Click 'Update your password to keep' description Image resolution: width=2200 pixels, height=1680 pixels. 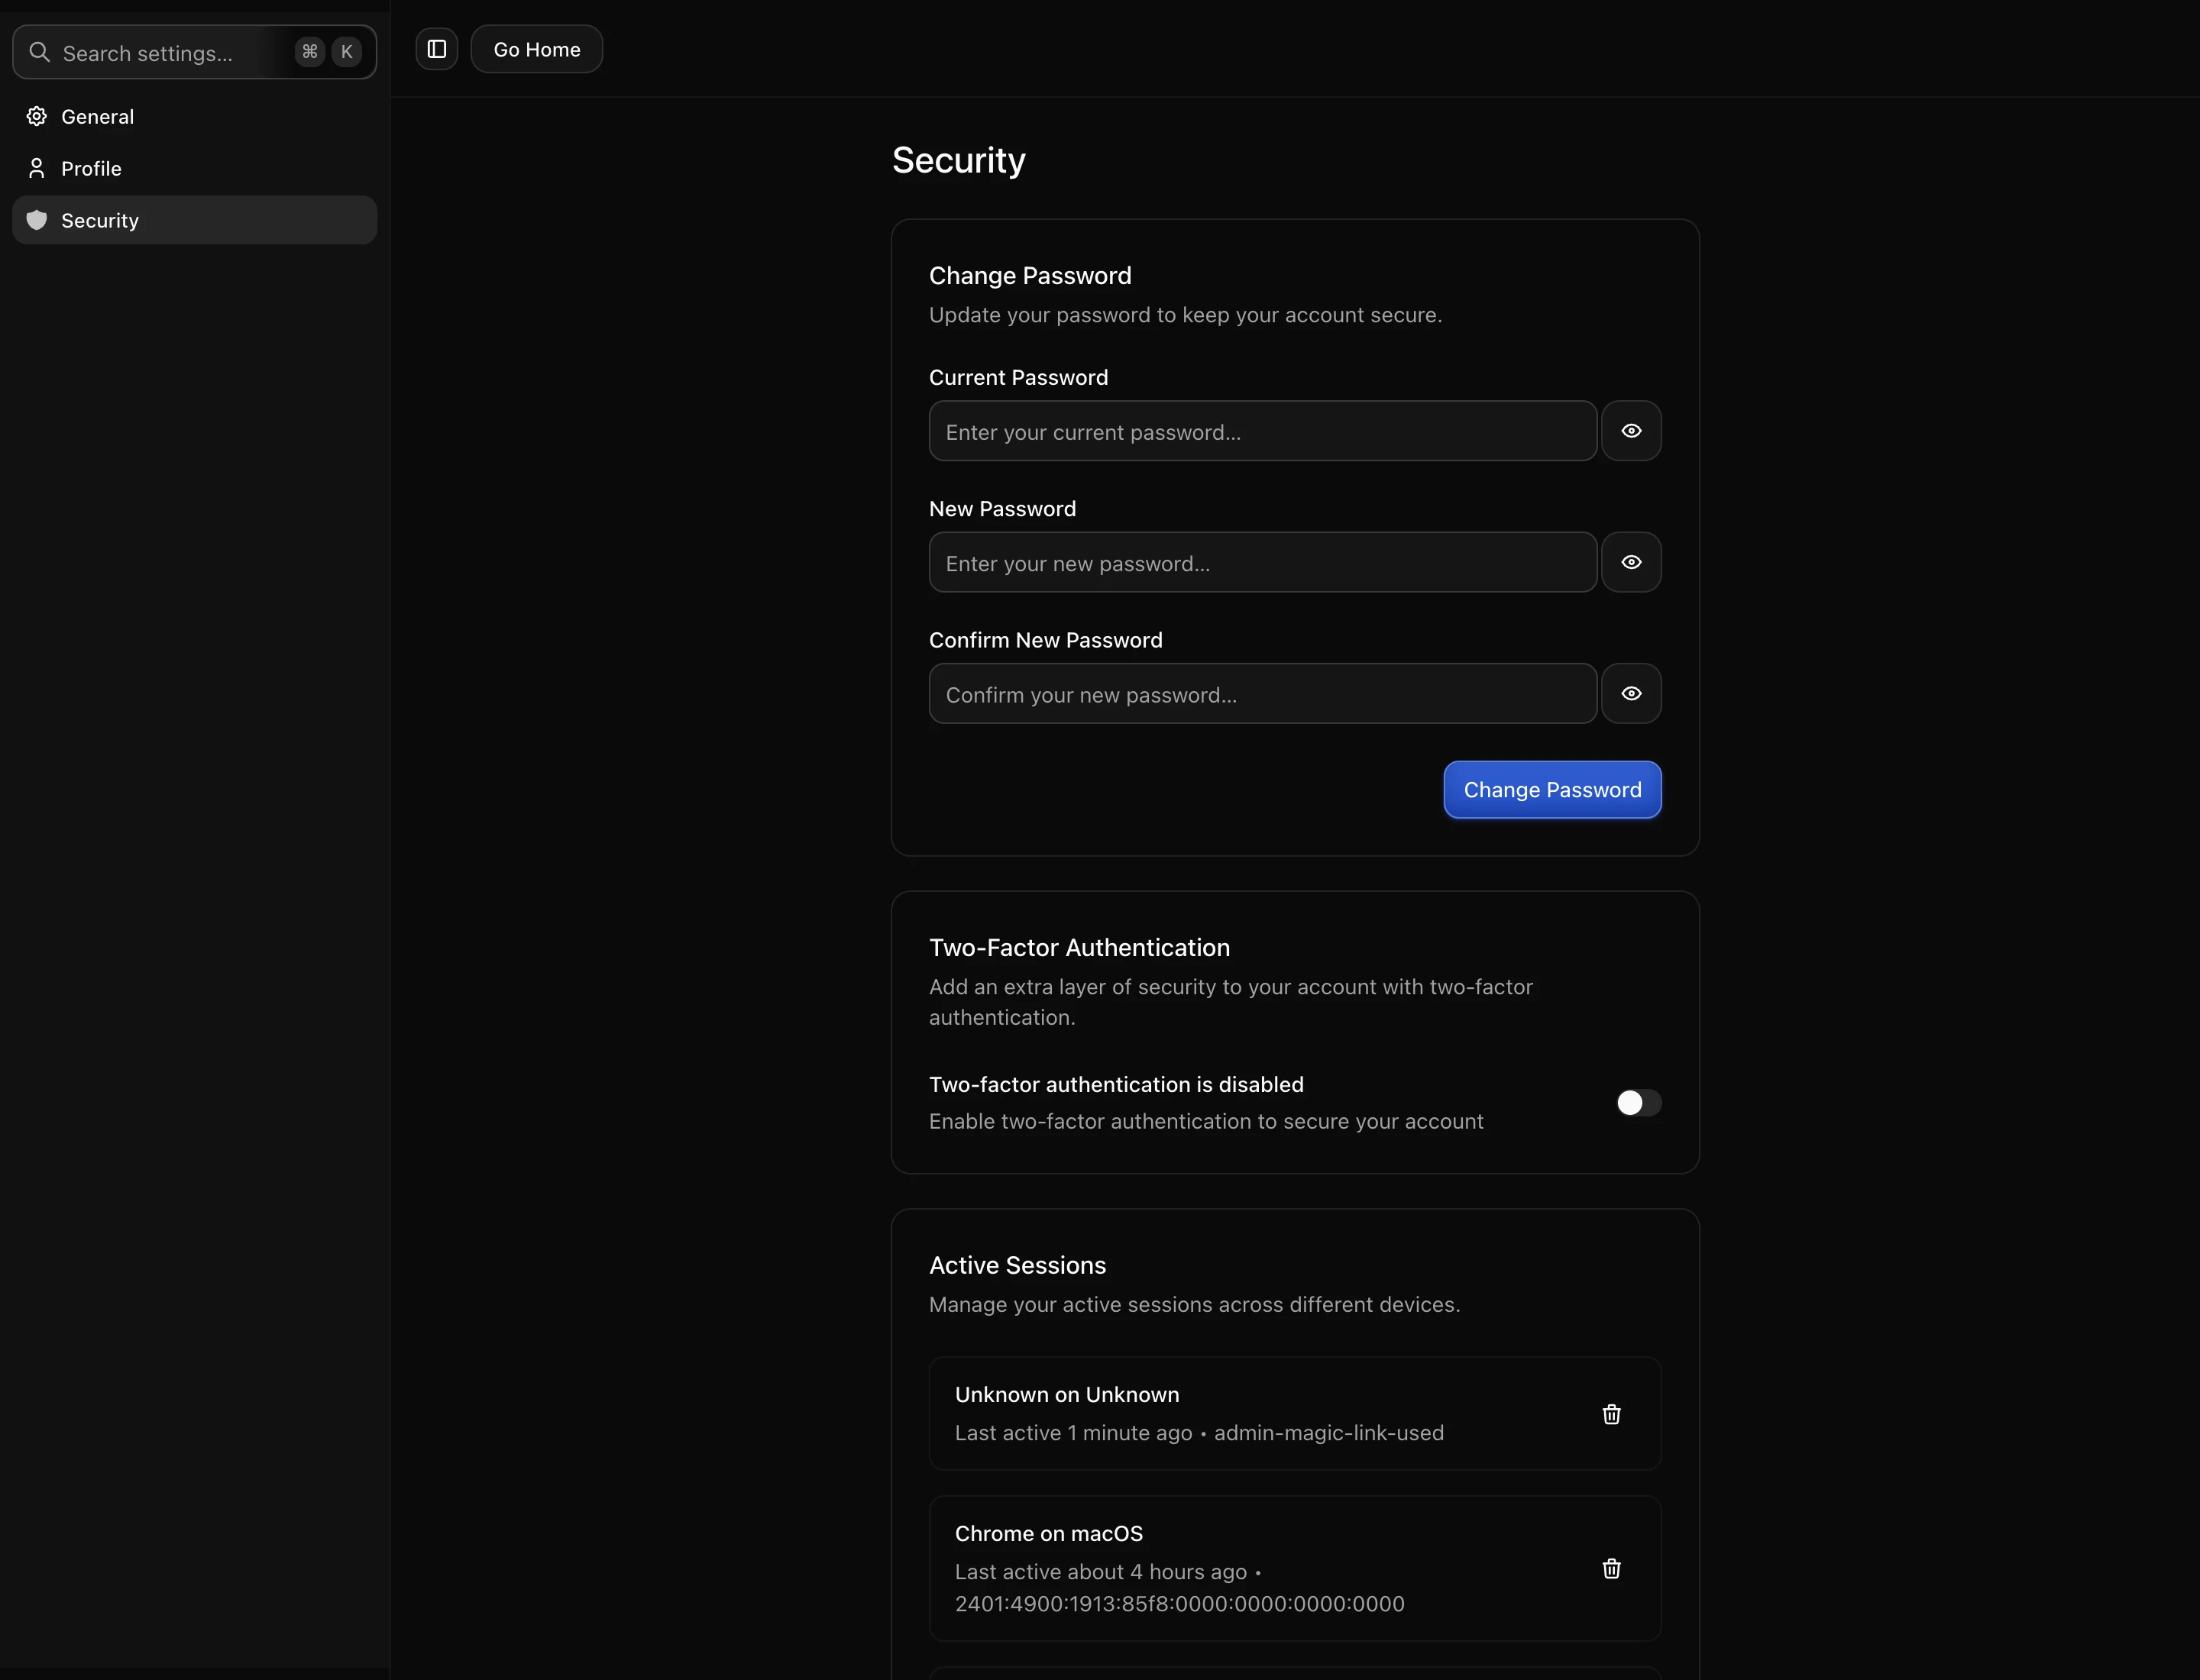click(x=1186, y=315)
